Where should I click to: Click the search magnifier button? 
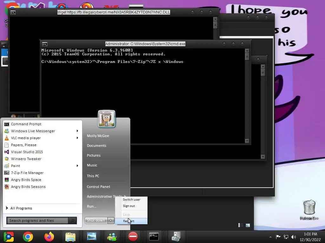click(73, 221)
